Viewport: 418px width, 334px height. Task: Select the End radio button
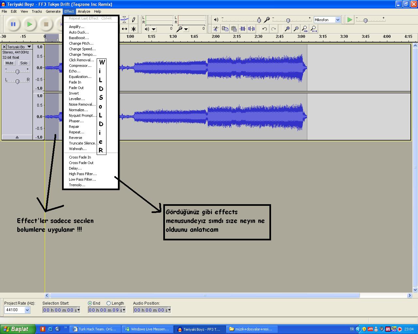click(x=90, y=303)
